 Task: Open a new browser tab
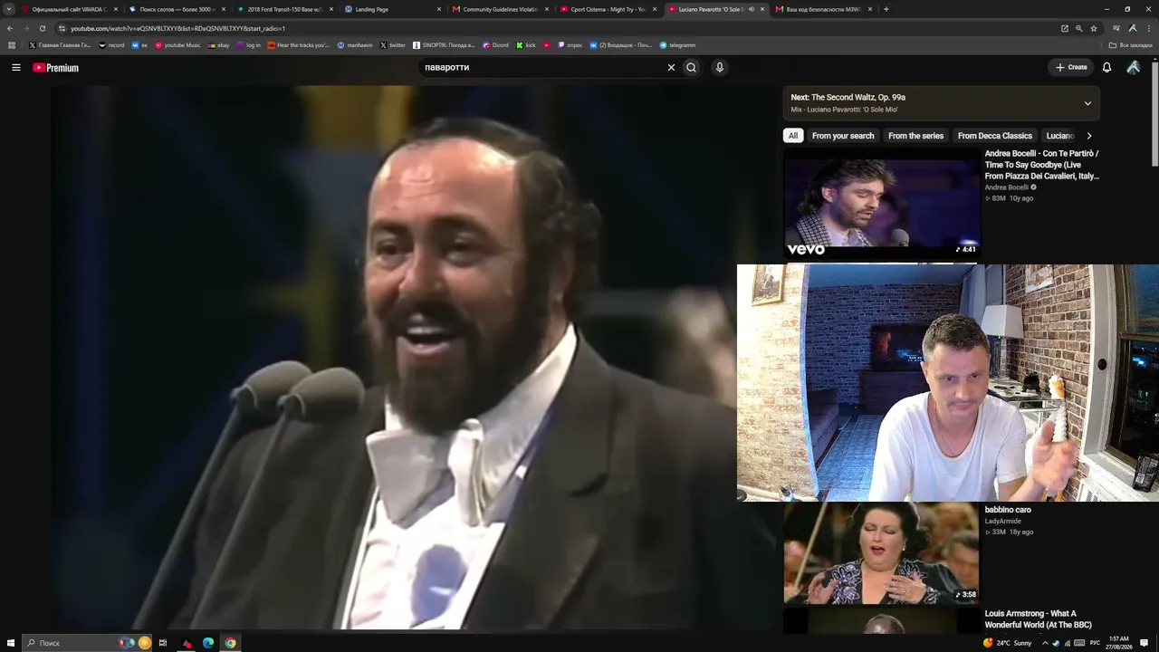coord(886,9)
